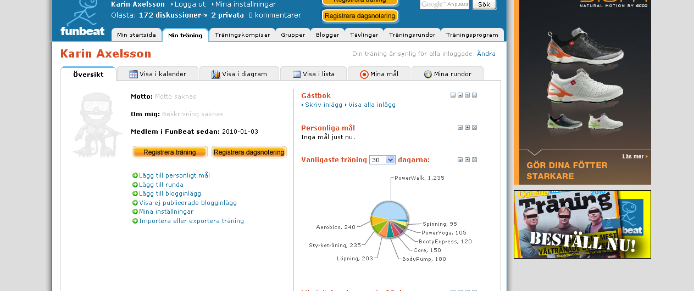
Task: Click the BodyPump, 180 chart label
Action: pyautogui.click(x=424, y=259)
